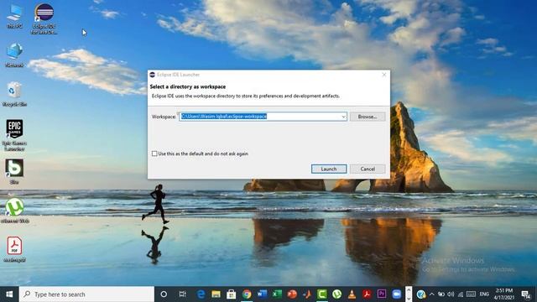Image resolution: width=537 pixels, height=302 pixels.
Task: Open Adobe Acrobat from taskbar
Action: [367, 294]
